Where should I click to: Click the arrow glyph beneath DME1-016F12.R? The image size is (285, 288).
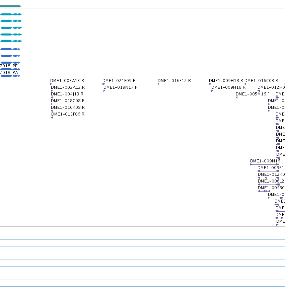[159, 84]
